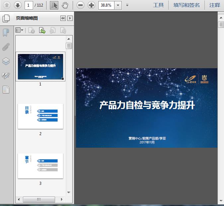Image resolution: width=224 pixels, height=206 pixels.
Task: Open the Bookmarks side panel icon
Action: [x=6, y=32]
